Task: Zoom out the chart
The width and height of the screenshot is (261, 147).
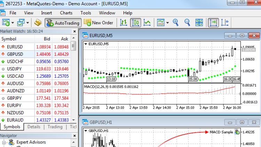Action: [x=187, y=23]
